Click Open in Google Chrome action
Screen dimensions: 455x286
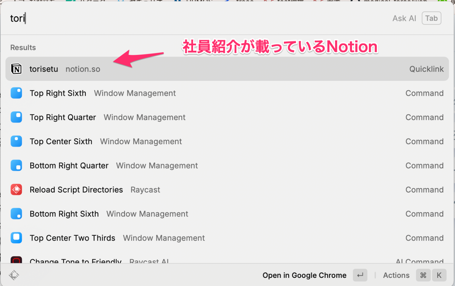pyautogui.click(x=305, y=275)
